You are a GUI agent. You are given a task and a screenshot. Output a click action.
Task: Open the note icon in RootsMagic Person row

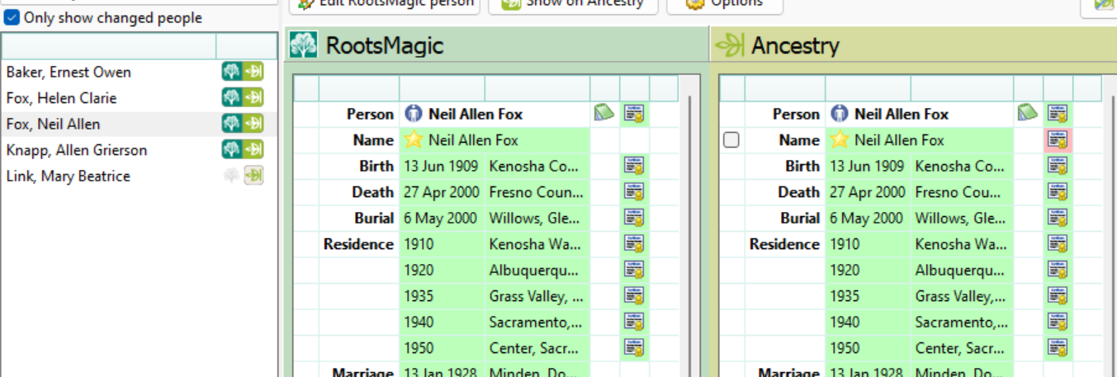[x=604, y=113]
